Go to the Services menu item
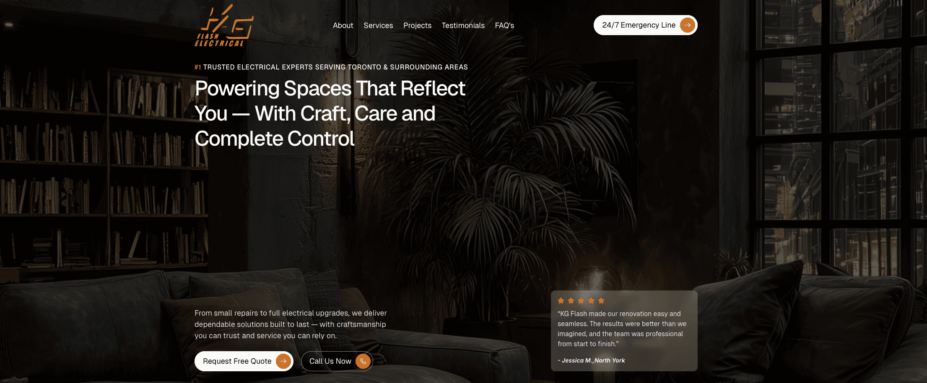Screen dimensions: 927x383 (378, 26)
